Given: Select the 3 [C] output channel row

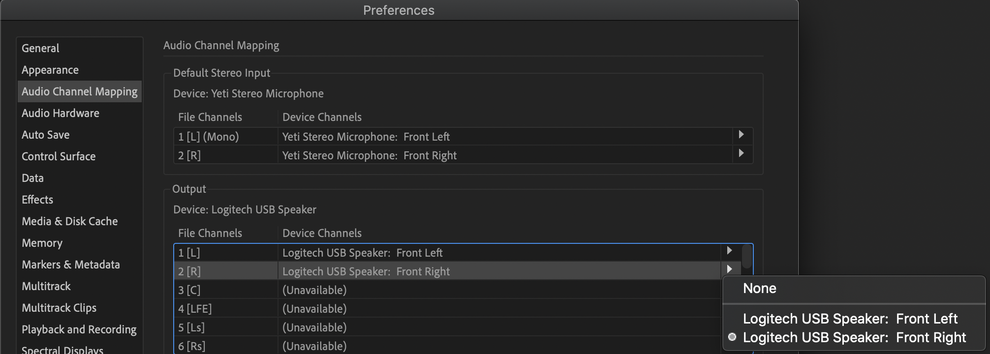Looking at the screenshot, I should (x=394, y=290).
